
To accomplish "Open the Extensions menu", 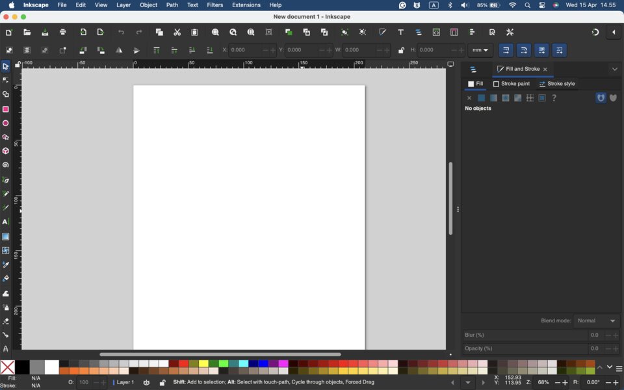I will (246, 5).
